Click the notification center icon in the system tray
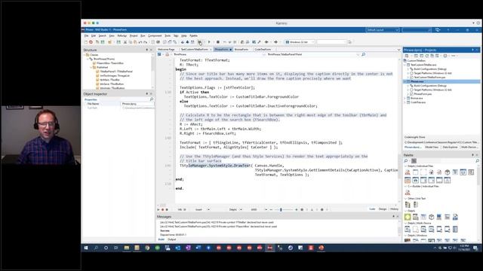483x271 pixels. (x=475, y=248)
